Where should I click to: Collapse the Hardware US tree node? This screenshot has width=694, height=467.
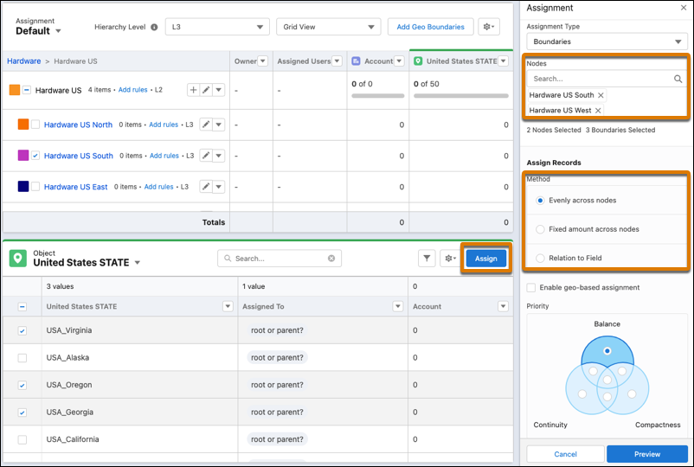[x=28, y=90]
